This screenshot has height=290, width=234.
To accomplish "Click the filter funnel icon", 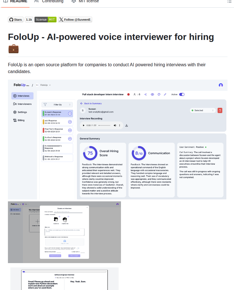I will pos(45,105).
